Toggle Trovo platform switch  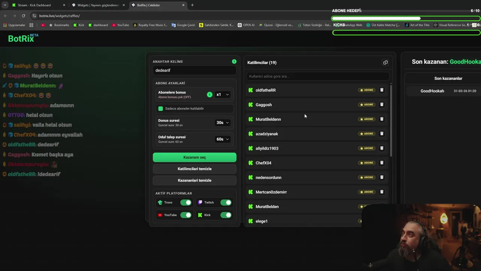point(186,202)
